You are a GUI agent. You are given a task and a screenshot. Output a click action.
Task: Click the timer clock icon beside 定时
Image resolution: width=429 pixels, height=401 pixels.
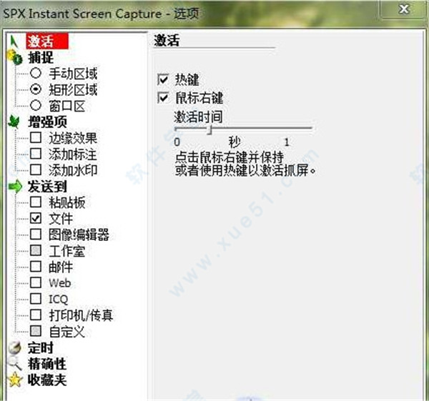point(15,347)
